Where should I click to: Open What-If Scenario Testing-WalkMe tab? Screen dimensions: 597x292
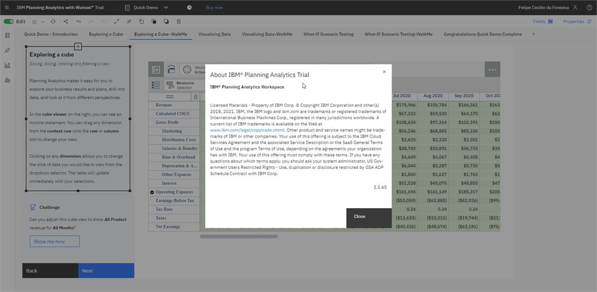tap(398, 34)
